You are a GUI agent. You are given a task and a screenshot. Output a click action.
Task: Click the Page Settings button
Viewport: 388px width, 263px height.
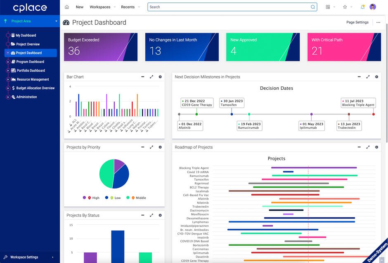(357, 22)
